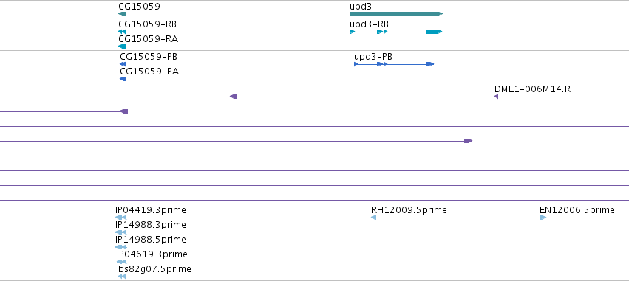This screenshot has height=281, width=629.
Task: Click the IP14988.5prime EST arrow
Action: coord(120,247)
